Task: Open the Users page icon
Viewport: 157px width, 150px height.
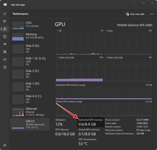Action: pyautogui.click(x=5, y=52)
